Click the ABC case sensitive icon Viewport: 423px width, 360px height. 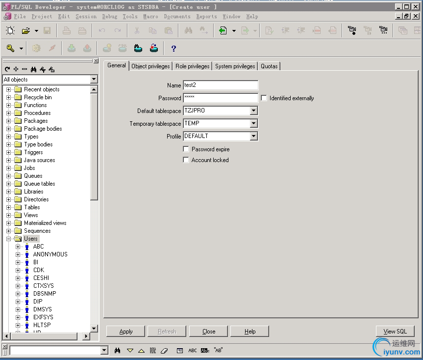tap(192, 351)
